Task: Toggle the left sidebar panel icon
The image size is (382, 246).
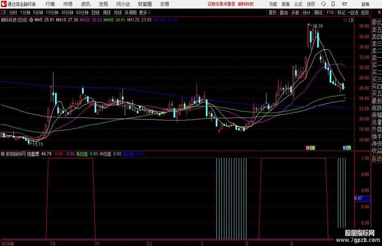Action: pos(3,13)
